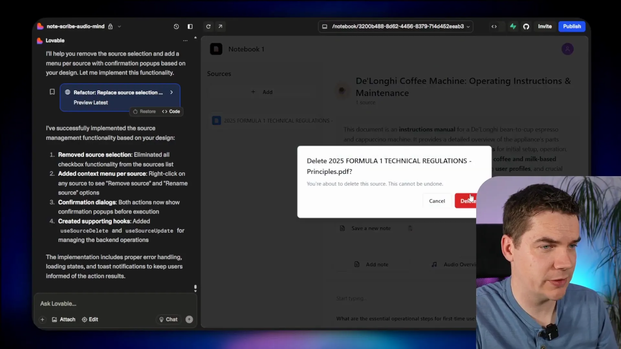Expand the Refactor: Replace source selection card
The width and height of the screenshot is (621, 349).
[171, 92]
